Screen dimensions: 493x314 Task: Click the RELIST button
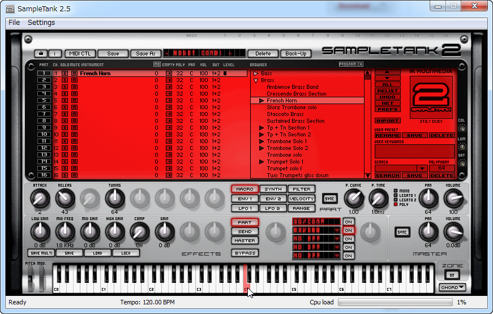point(387,91)
